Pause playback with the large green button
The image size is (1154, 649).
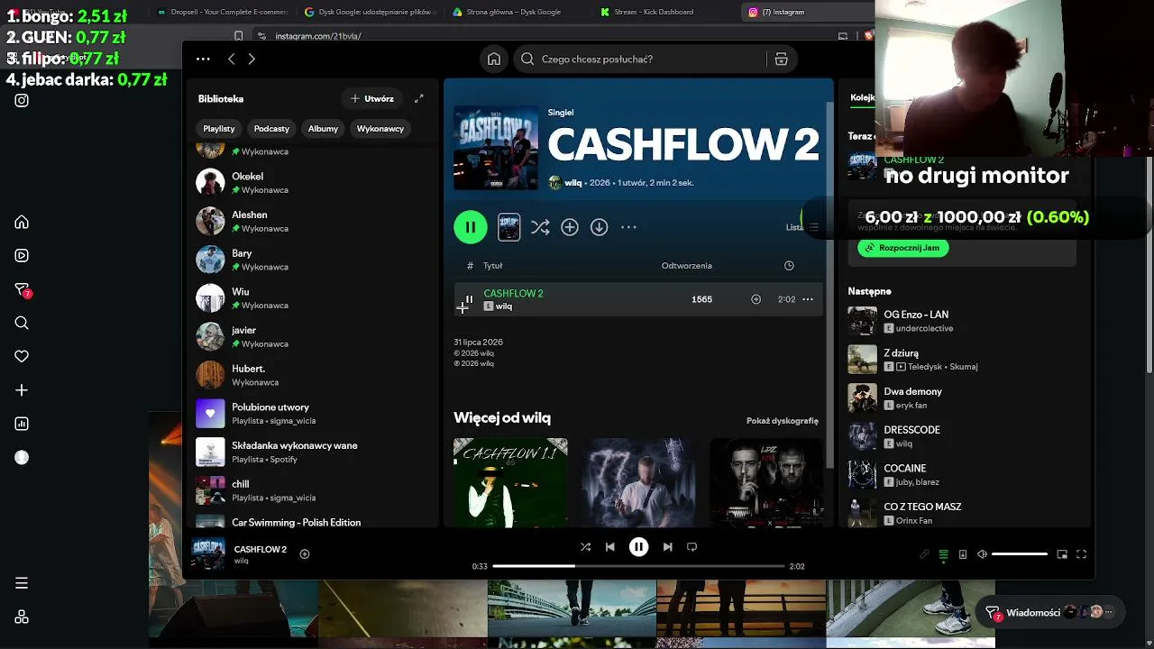pyautogui.click(x=471, y=227)
